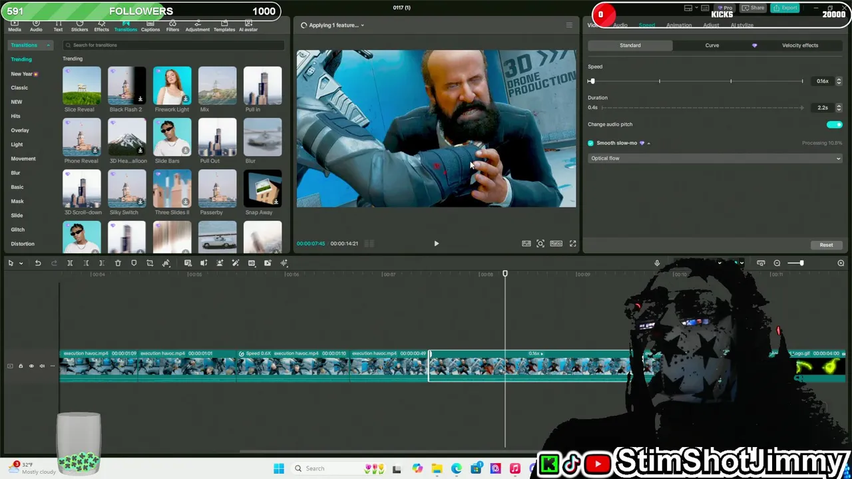
Task: Open the video track more options dots
Action: (x=53, y=366)
